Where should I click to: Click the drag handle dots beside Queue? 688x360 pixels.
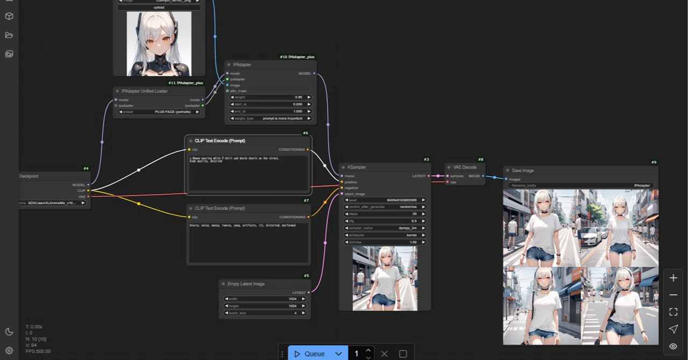point(282,354)
